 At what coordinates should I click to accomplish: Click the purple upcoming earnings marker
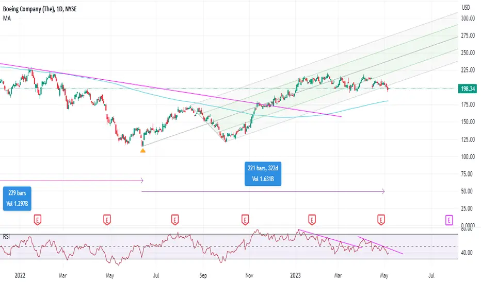tap(449, 220)
